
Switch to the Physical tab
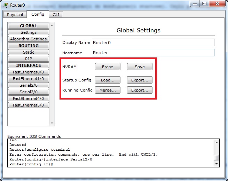click(15, 14)
